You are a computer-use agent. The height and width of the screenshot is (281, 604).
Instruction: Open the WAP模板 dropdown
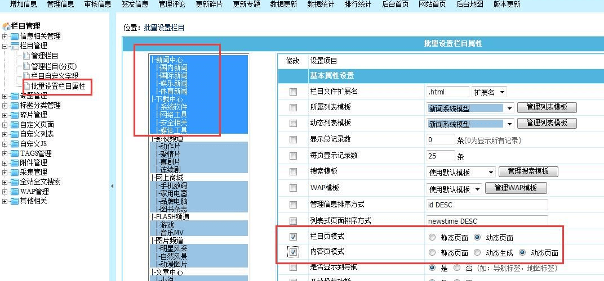(x=455, y=189)
